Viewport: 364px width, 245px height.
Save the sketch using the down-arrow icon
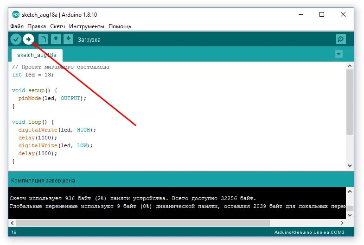point(68,39)
